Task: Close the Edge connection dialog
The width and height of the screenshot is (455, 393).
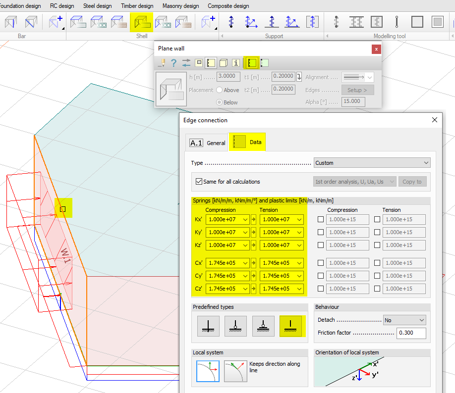Action: (435, 120)
